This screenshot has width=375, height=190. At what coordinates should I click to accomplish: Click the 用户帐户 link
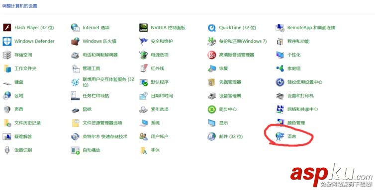(160, 136)
